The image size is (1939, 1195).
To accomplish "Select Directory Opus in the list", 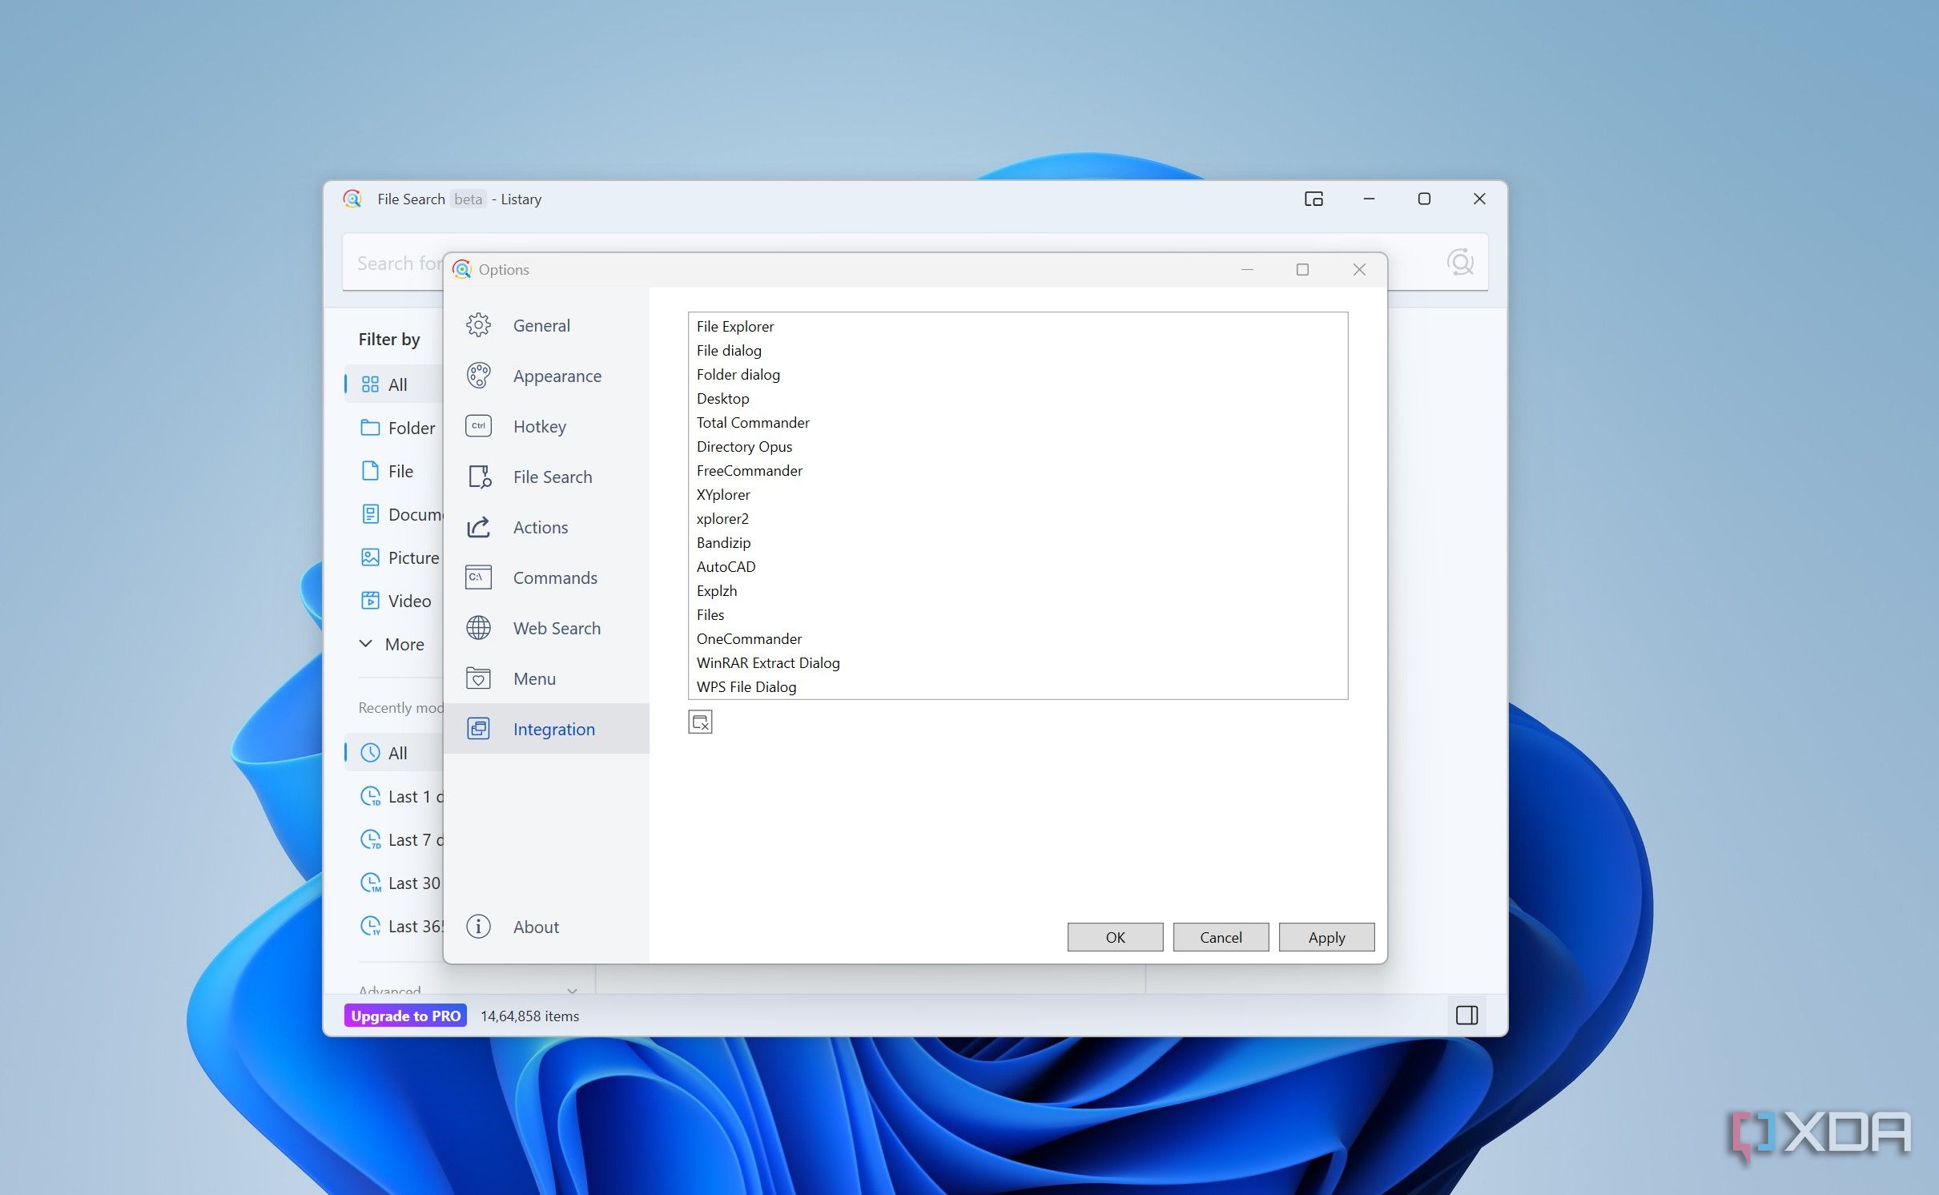I will click(1017, 446).
